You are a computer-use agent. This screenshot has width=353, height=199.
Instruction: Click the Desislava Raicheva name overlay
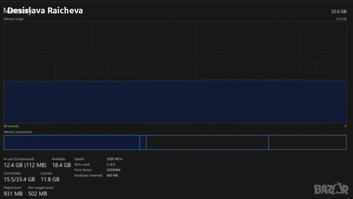tap(45, 11)
